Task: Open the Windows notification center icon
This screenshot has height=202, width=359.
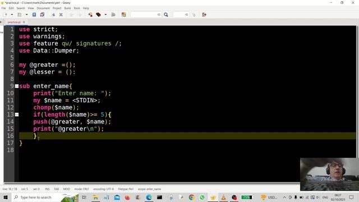Action: 352,197
